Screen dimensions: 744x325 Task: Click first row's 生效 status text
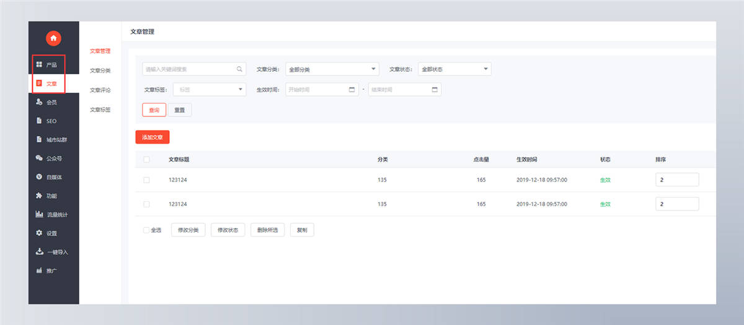click(605, 180)
